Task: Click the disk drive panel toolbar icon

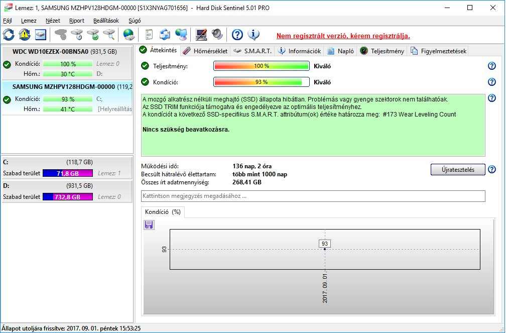Action: coord(41,35)
